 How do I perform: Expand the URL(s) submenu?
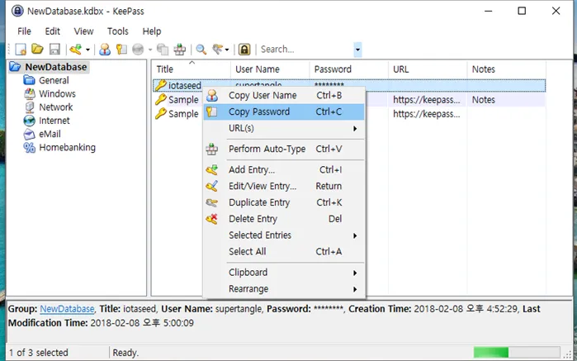(284, 128)
